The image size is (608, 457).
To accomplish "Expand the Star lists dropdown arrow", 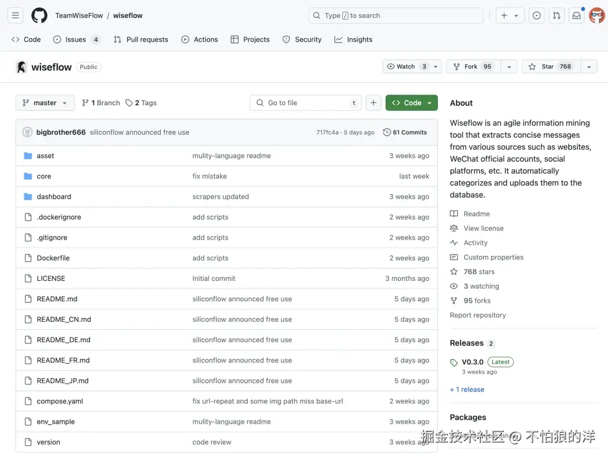I will point(589,66).
